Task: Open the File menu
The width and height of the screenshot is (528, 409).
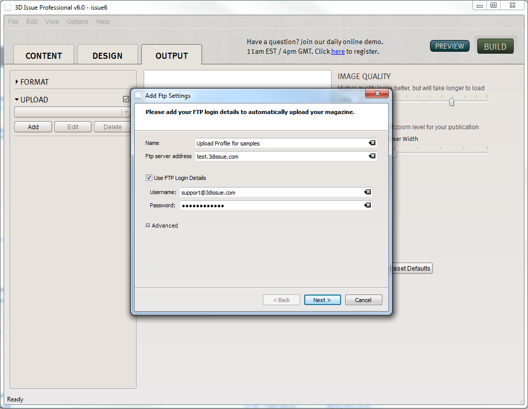Action: point(13,22)
